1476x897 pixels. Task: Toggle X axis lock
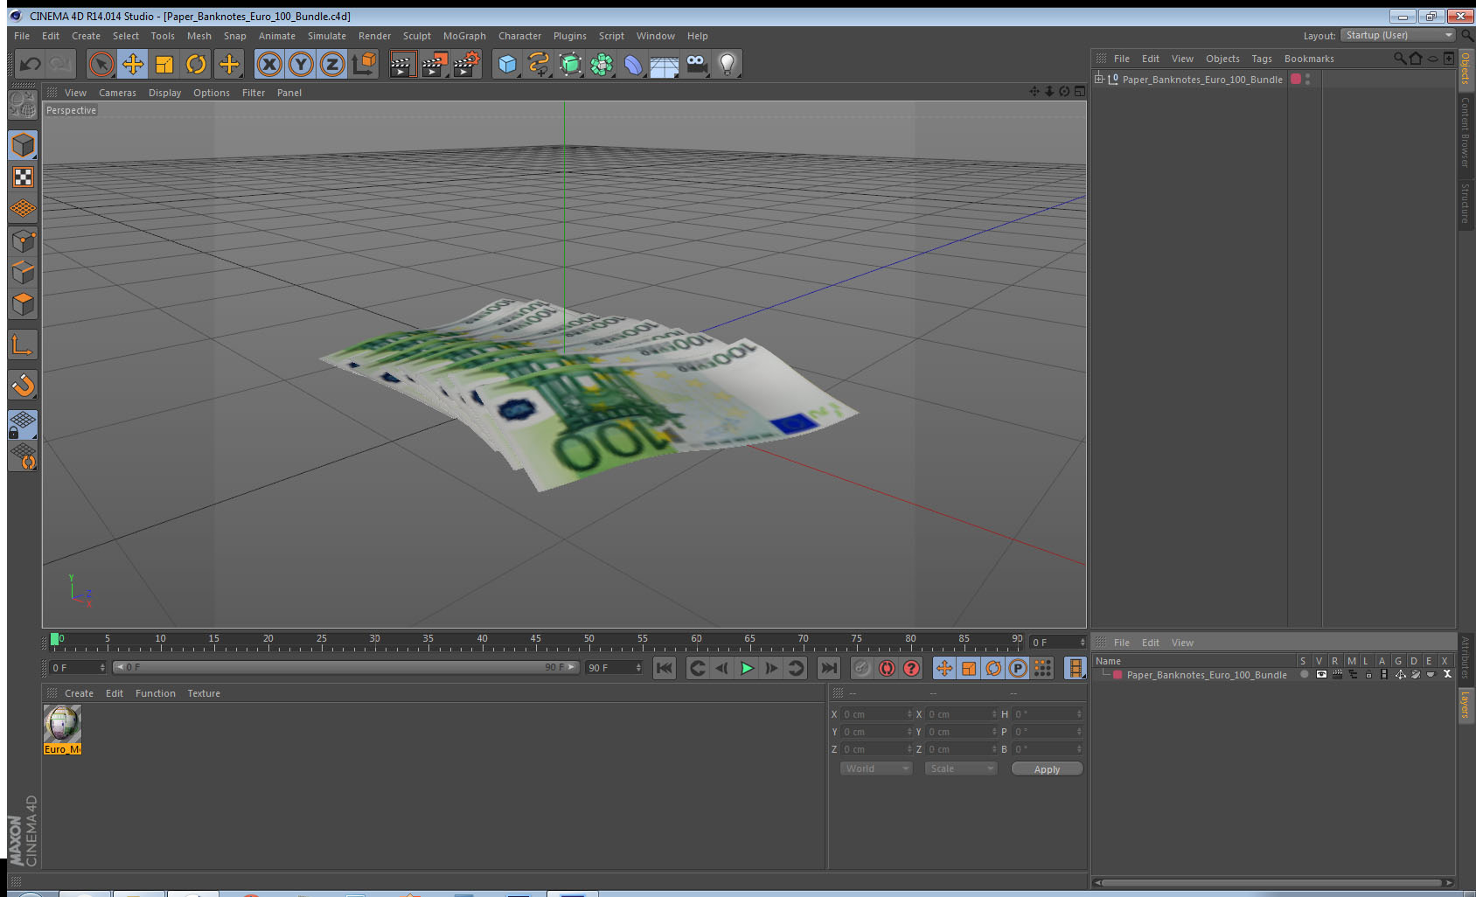pos(269,64)
